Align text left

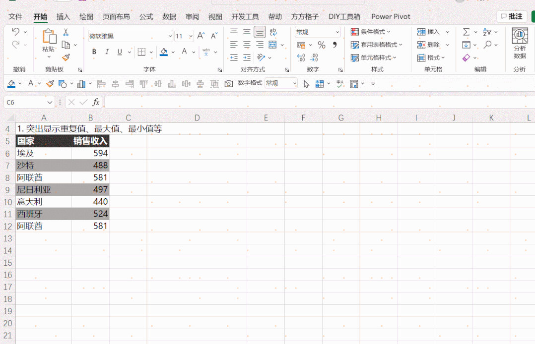(234, 45)
